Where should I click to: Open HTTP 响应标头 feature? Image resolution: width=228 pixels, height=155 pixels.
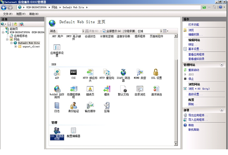click(x=90, y=72)
